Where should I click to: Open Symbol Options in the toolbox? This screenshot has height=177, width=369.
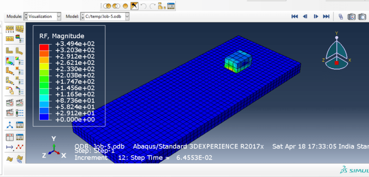pyautogui.click(x=19, y=71)
